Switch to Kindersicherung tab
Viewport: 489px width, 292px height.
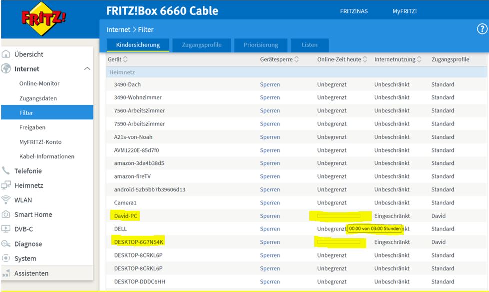(138, 45)
